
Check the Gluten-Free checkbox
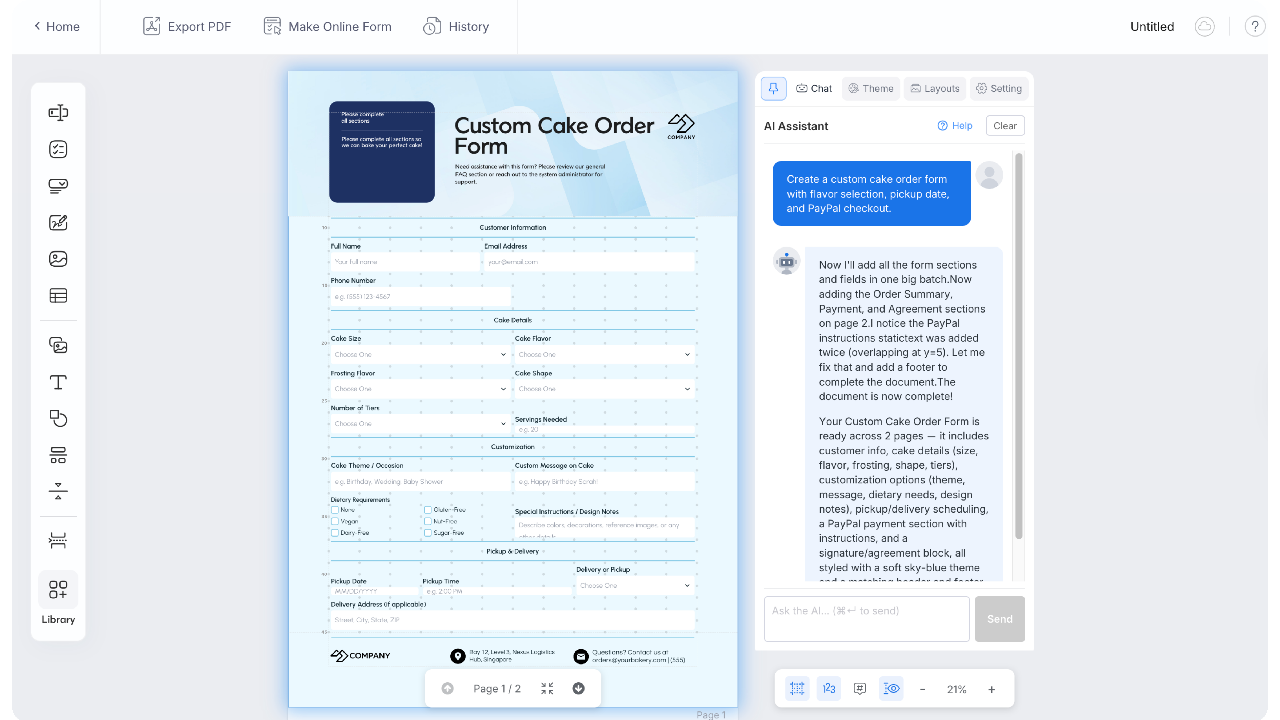pos(427,510)
